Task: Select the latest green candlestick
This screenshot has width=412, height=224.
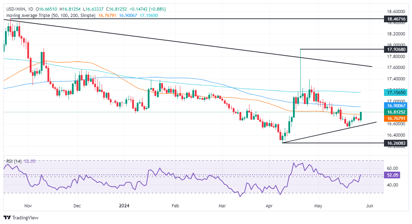Action: (x=361, y=116)
